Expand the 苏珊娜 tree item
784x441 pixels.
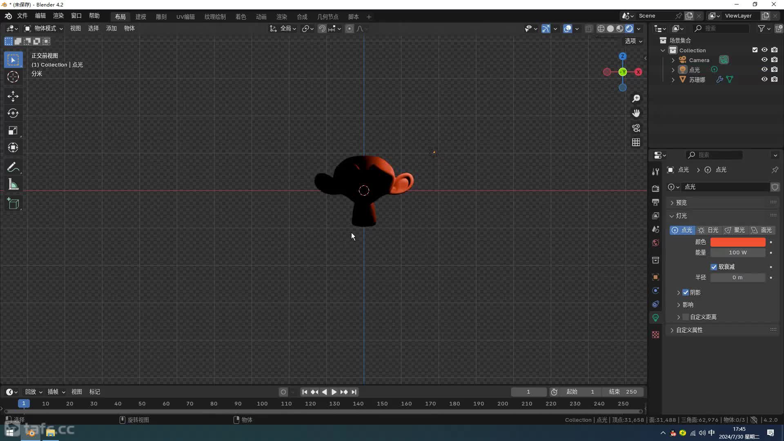point(673,80)
